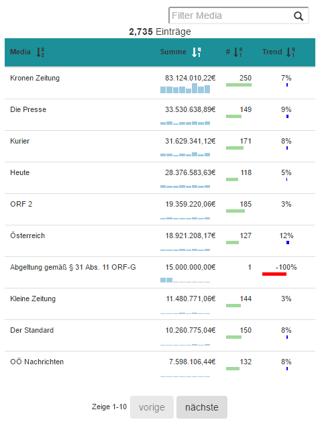Click sum 31.629.341,12€ value
Viewport: 320px width, 426px height.
click(190, 141)
